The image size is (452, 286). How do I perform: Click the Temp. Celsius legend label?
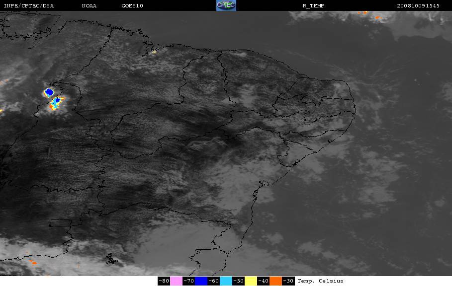click(x=320, y=281)
